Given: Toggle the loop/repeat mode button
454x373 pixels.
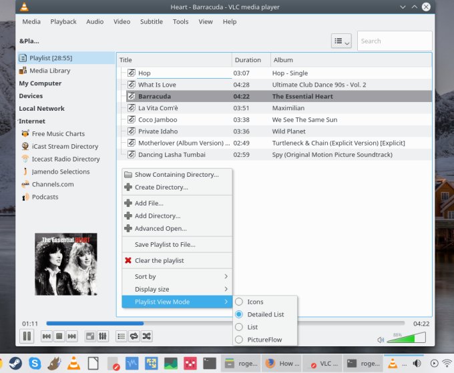Looking at the screenshot, I should (134, 336).
